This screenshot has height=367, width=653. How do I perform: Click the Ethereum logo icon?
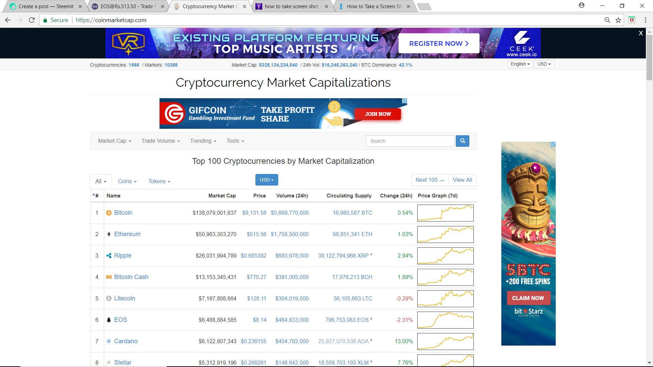pos(109,234)
